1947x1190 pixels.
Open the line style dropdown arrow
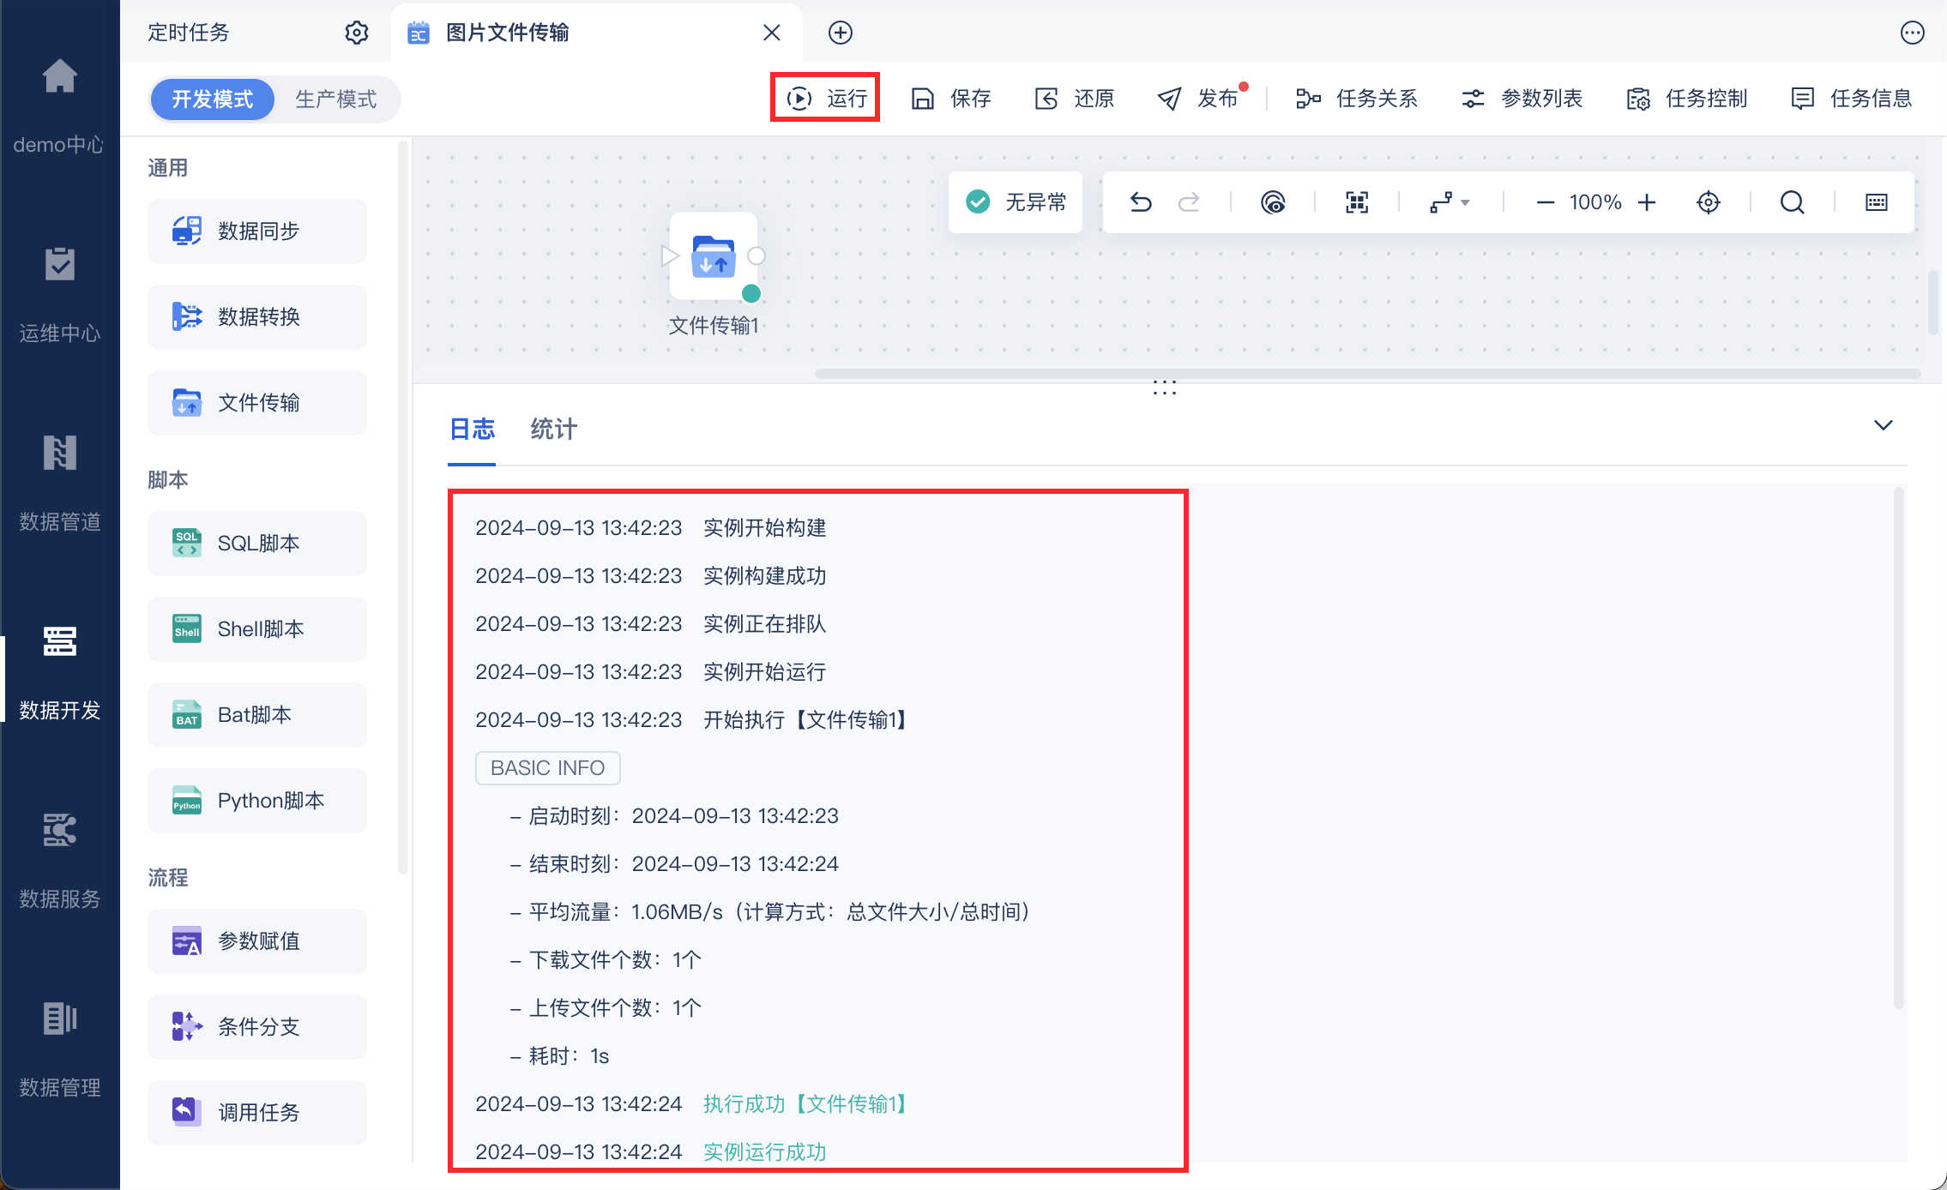(1465, 203)
